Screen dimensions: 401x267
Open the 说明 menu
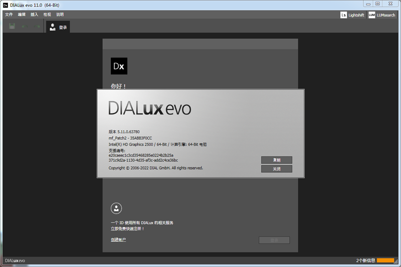(60, 15)
